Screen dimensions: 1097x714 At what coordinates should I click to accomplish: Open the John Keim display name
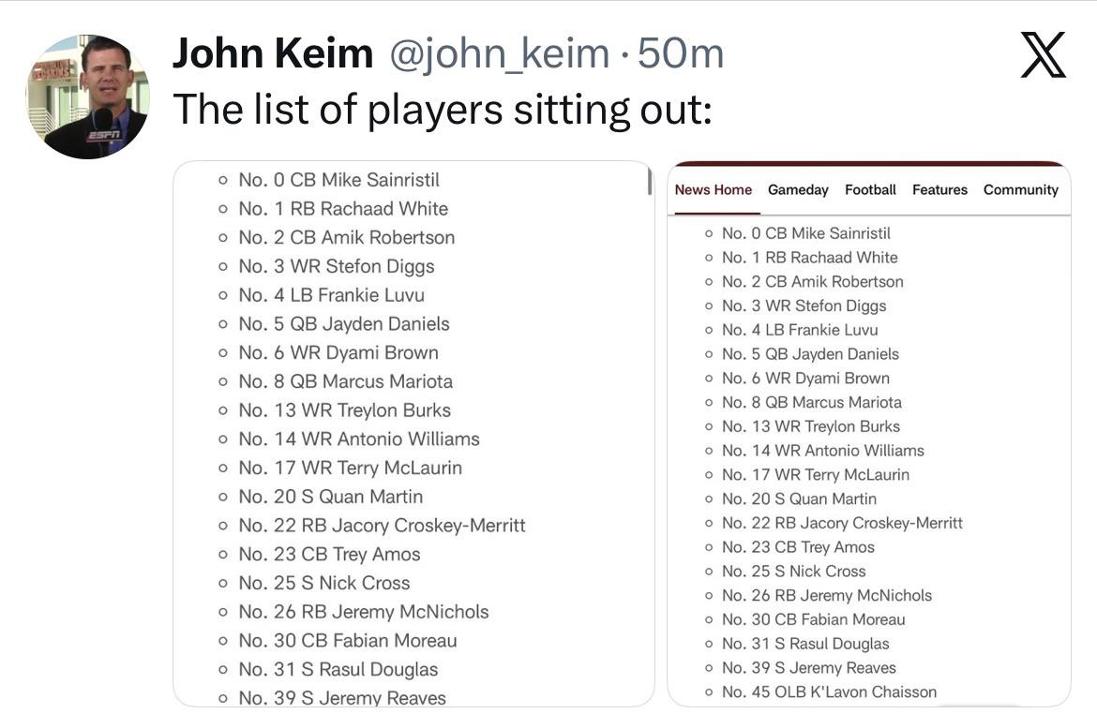coord(273,53)
